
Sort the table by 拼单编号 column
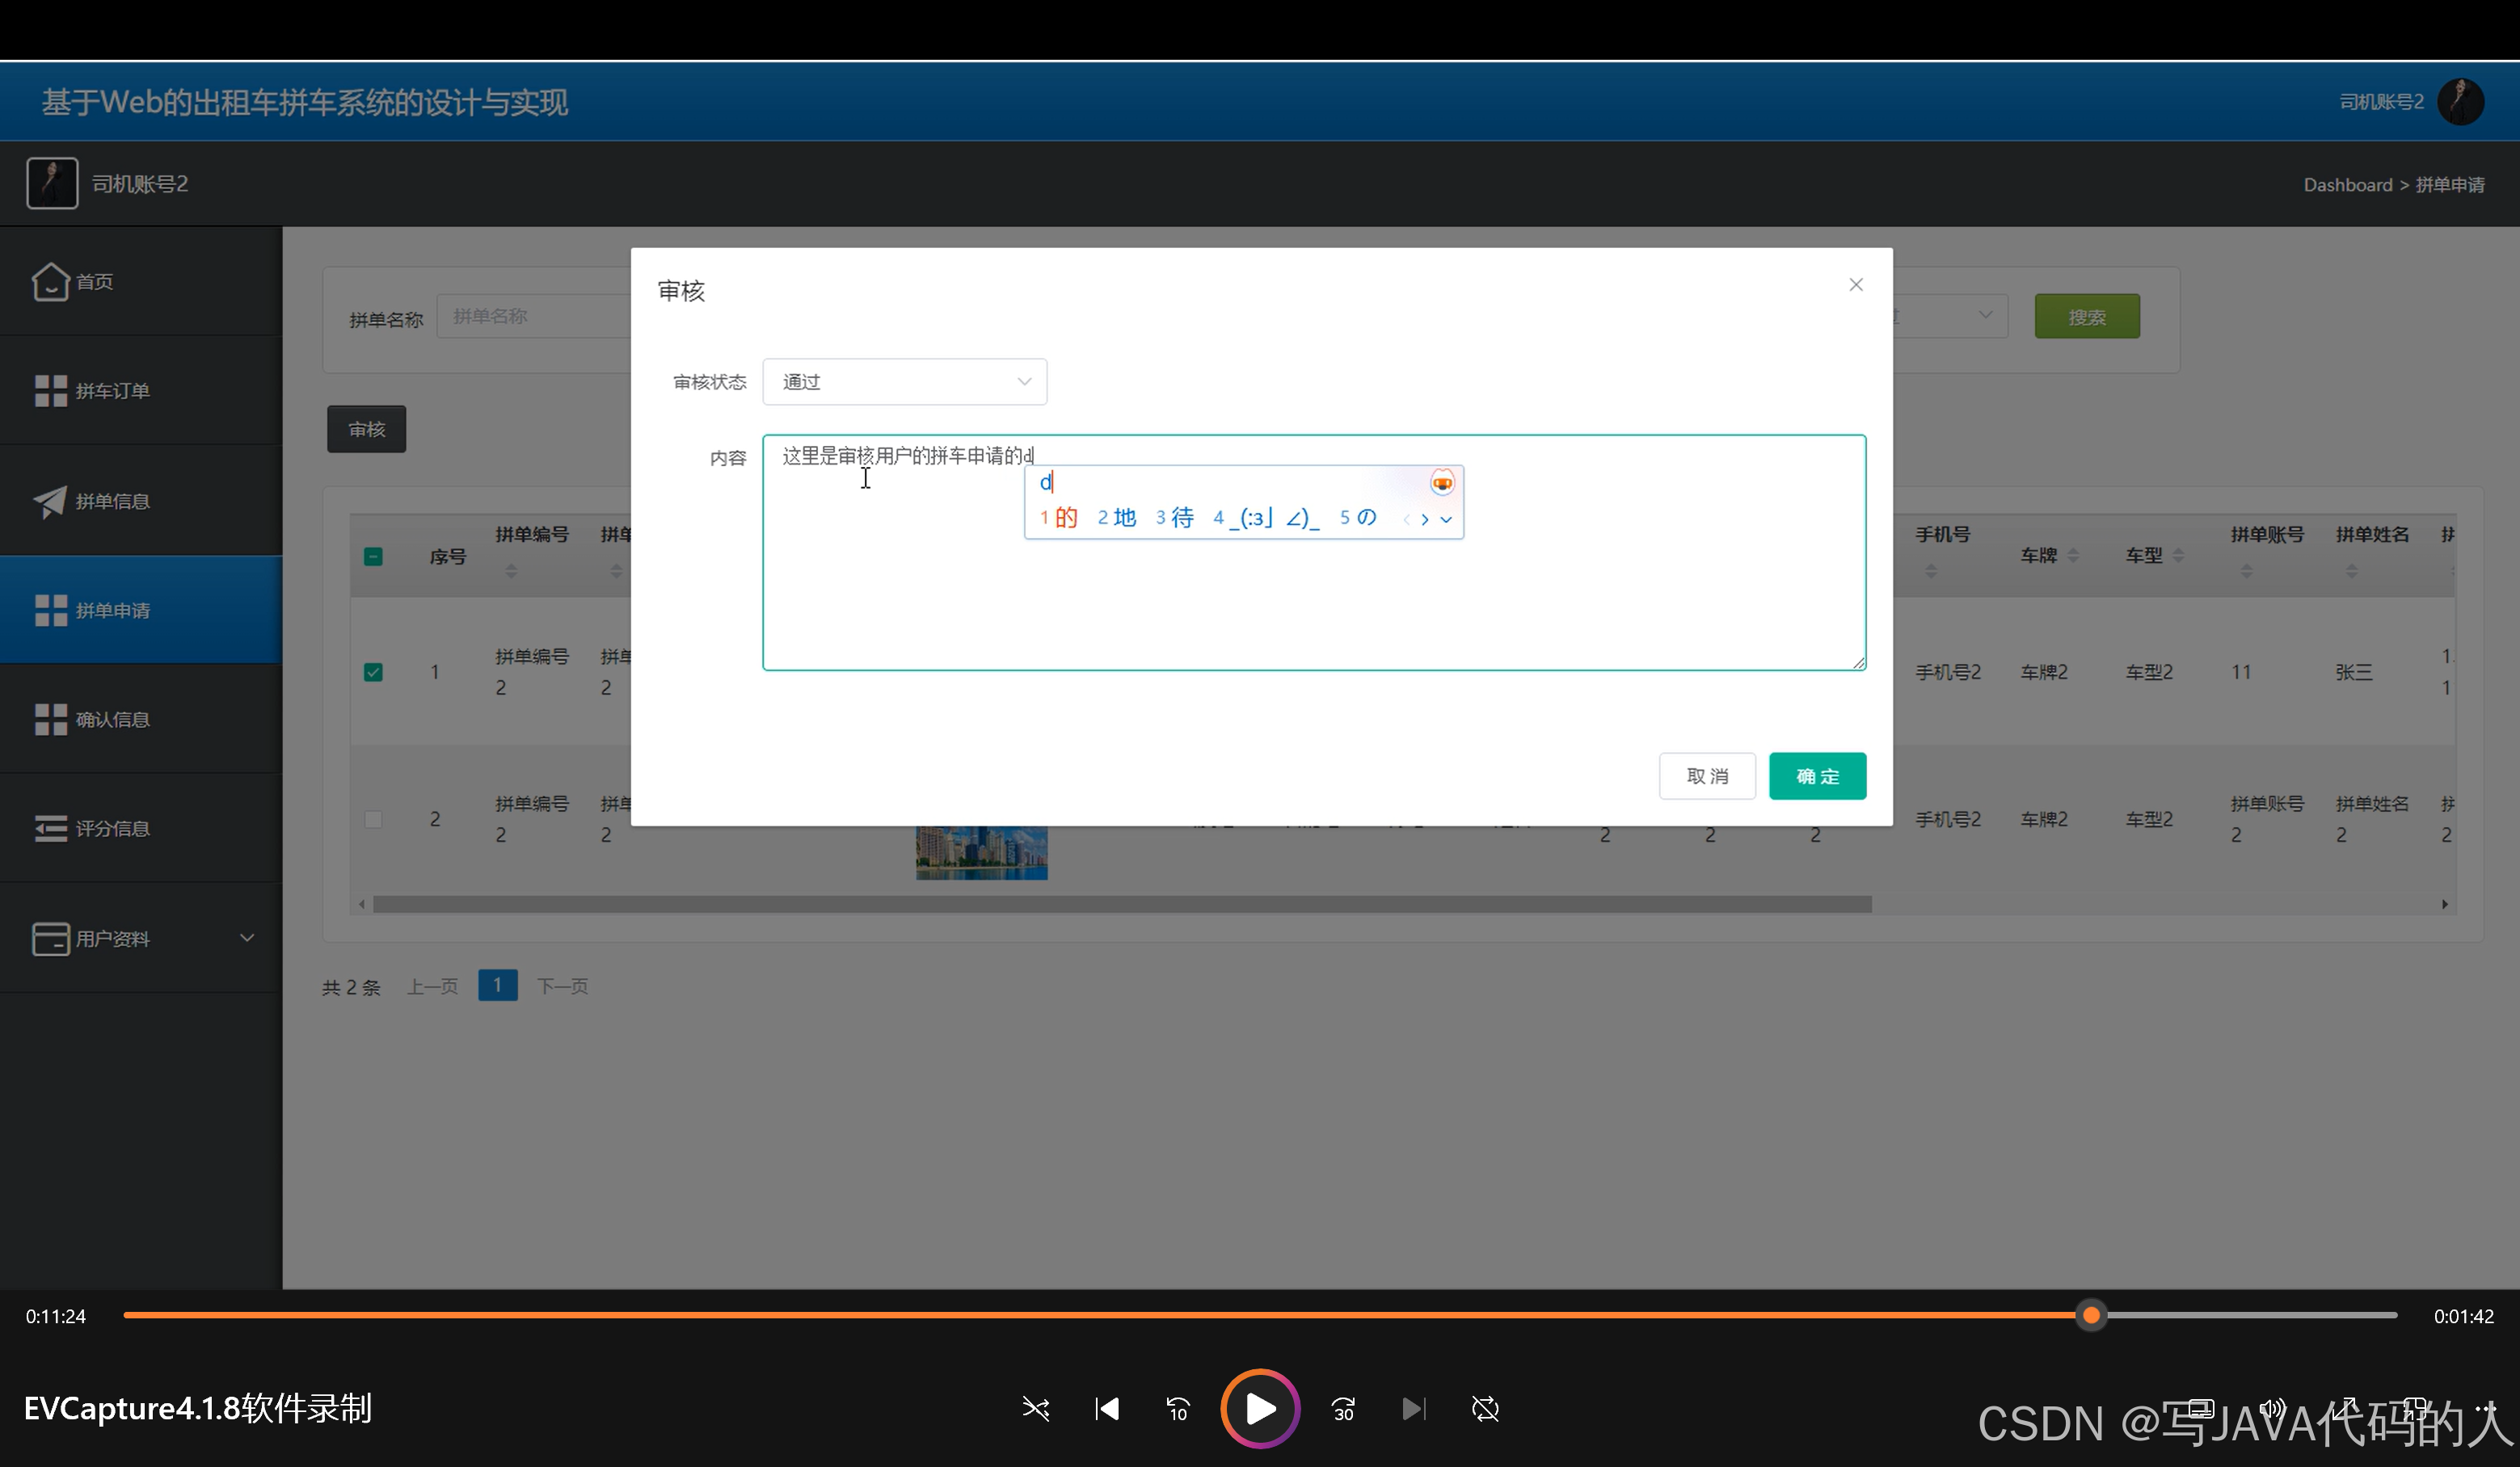tap(511, 570)
